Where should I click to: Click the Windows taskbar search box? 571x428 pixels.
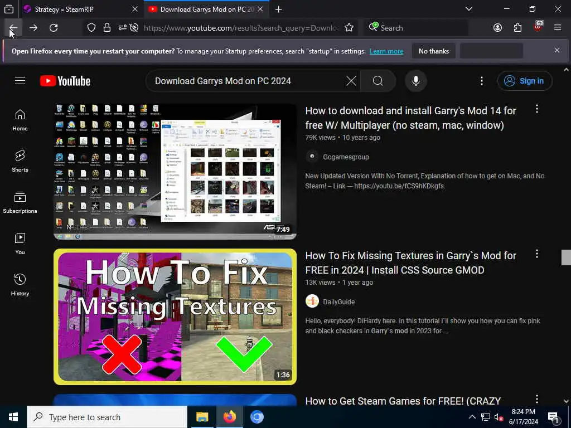click(107, 417)
